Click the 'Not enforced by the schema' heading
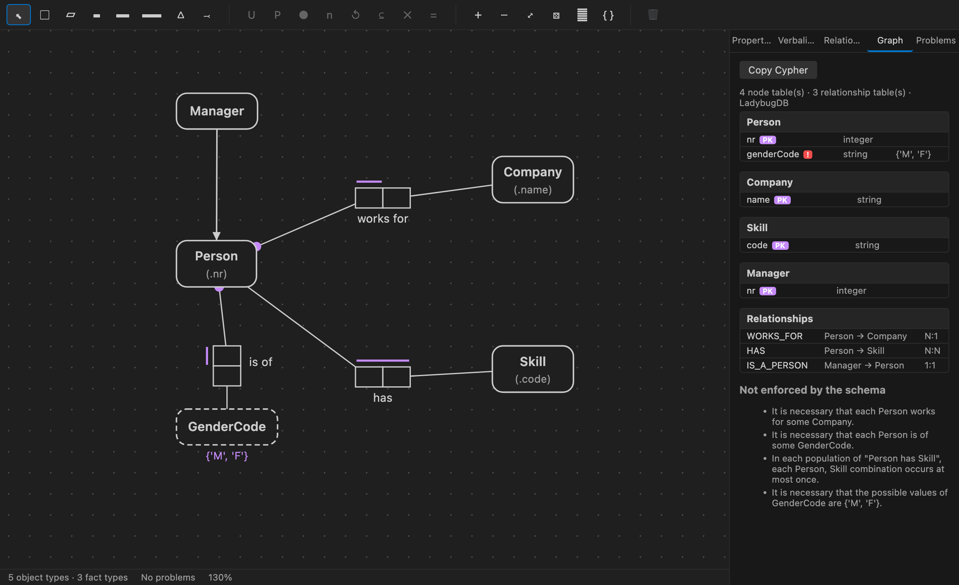 coord(812,390)
